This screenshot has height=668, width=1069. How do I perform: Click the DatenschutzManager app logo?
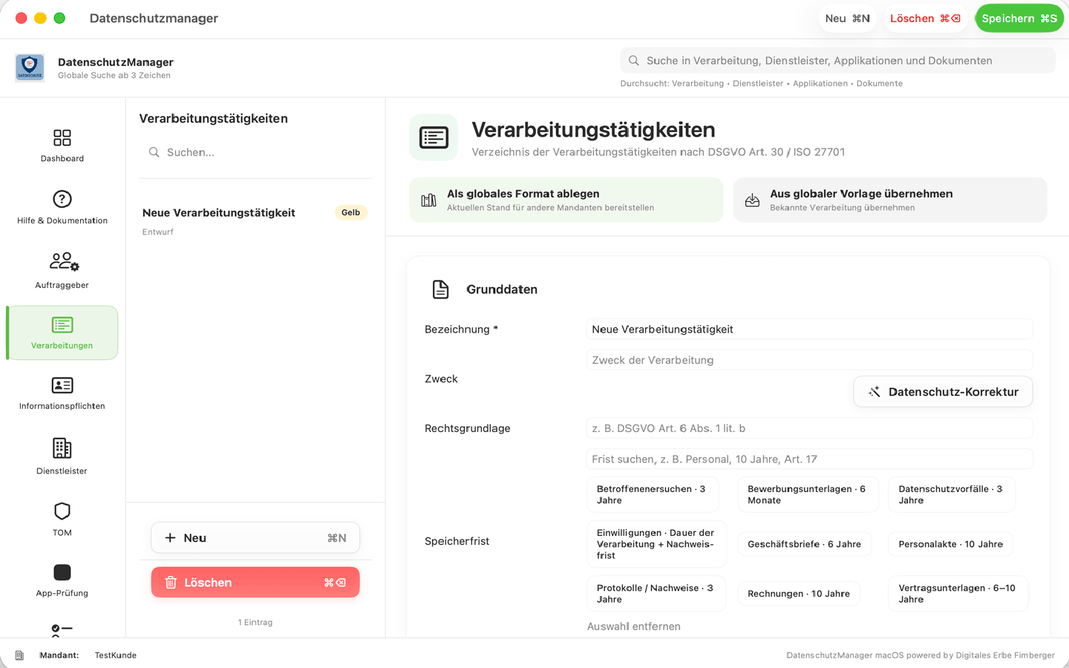pyautogui.click(x=30, y=68)
